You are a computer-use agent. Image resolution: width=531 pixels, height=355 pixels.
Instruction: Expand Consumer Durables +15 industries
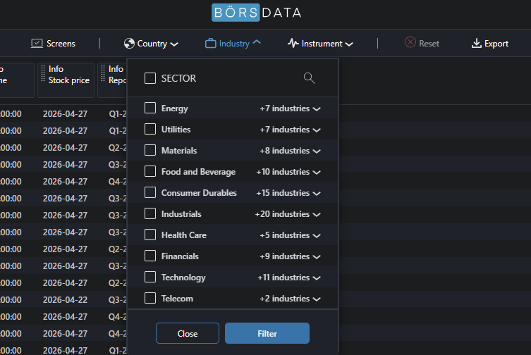point(288,193)
